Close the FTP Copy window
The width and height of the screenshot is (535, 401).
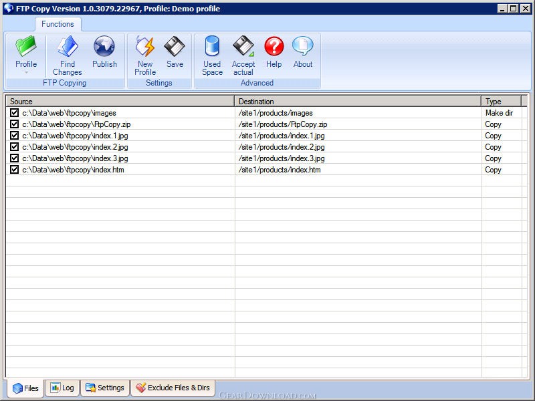[526, 9]
